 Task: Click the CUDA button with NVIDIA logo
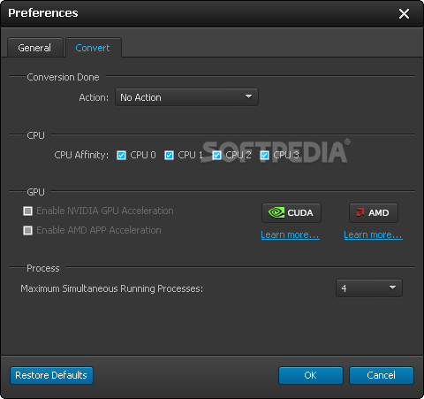(x=291, y=212)
